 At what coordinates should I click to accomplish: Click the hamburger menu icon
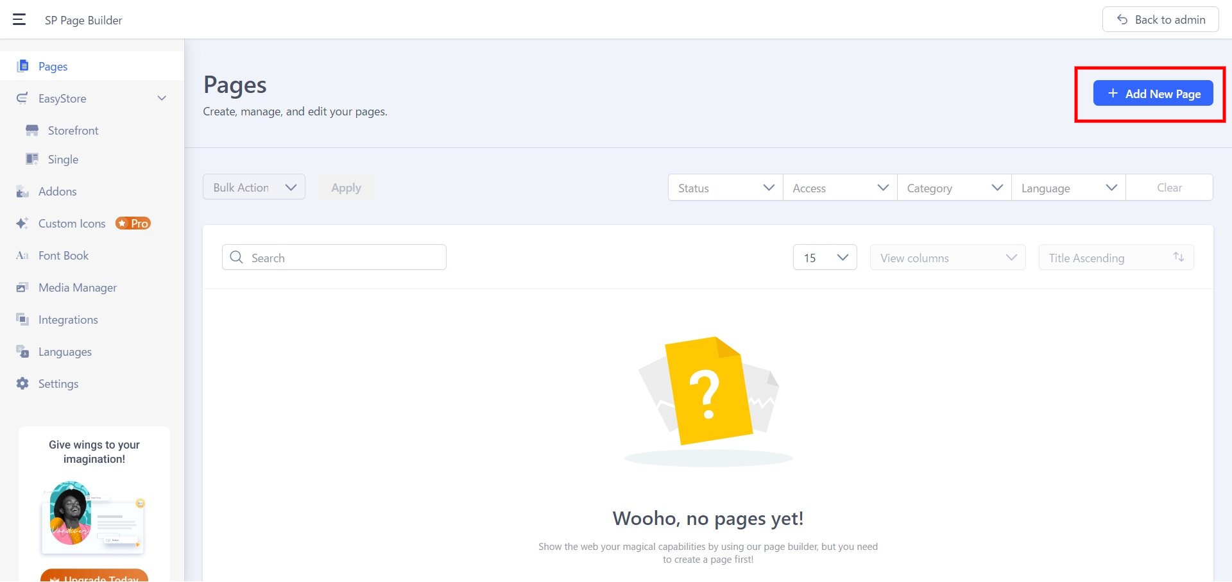pos(19,20)
